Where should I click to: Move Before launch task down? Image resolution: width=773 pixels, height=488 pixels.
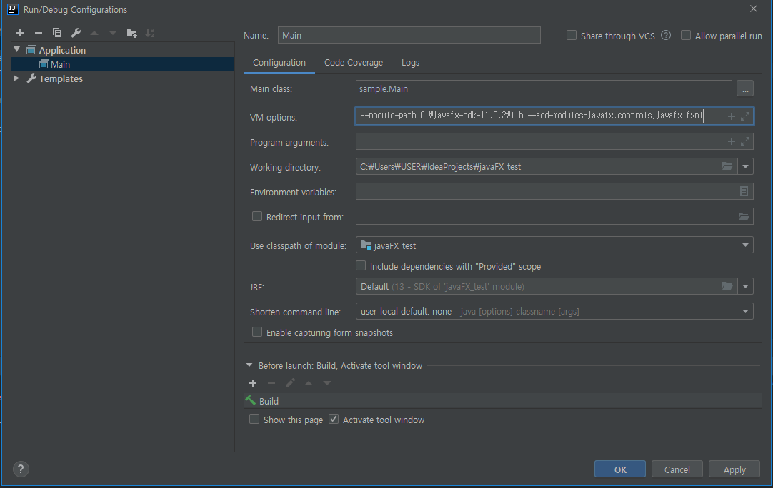point(327,383)
